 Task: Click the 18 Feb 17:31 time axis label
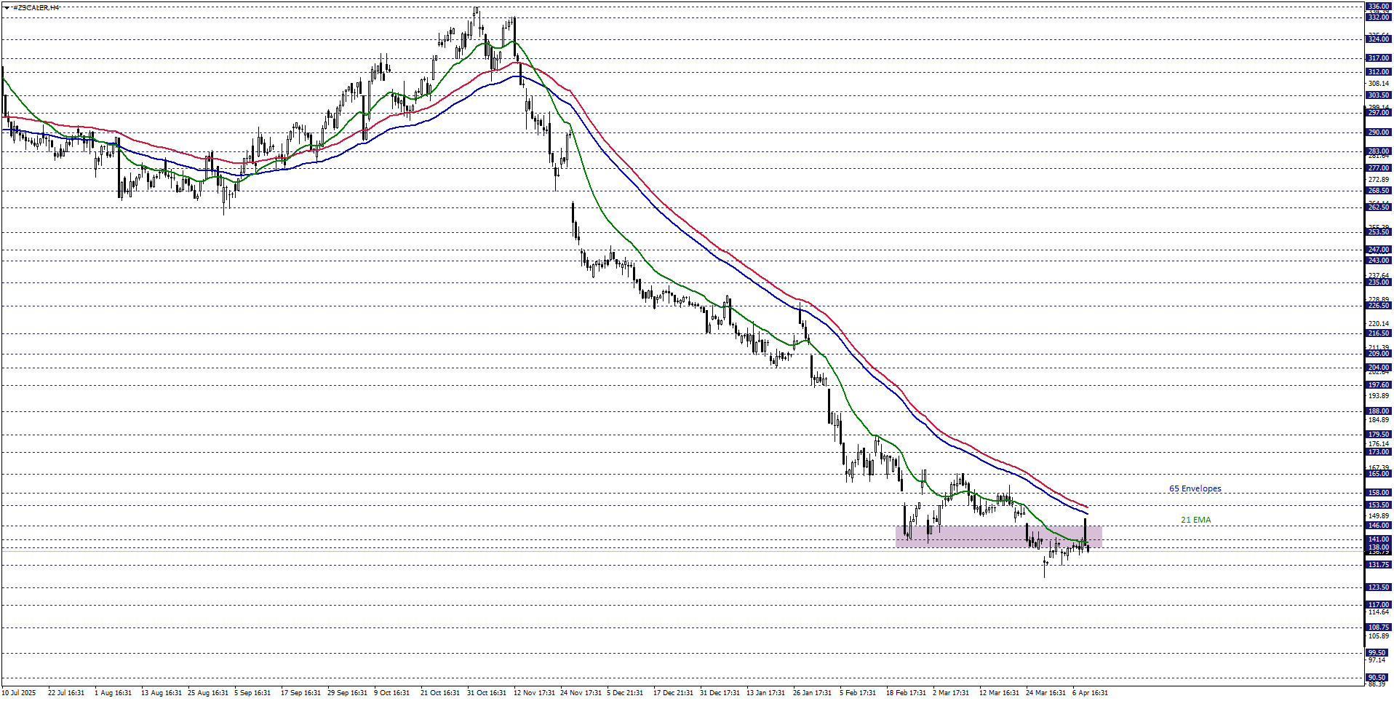pyautogui.click(x=906, y=693)
